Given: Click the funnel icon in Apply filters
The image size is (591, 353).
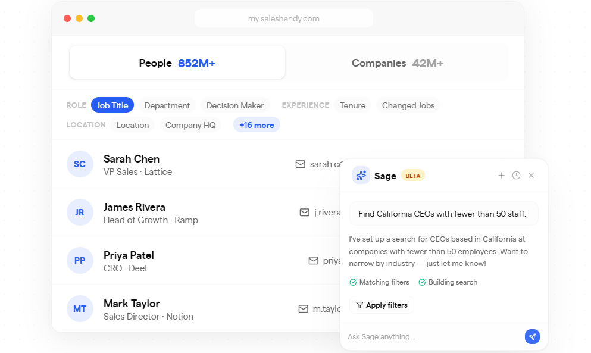Looking at the screenshot, I should pos(359,305).
